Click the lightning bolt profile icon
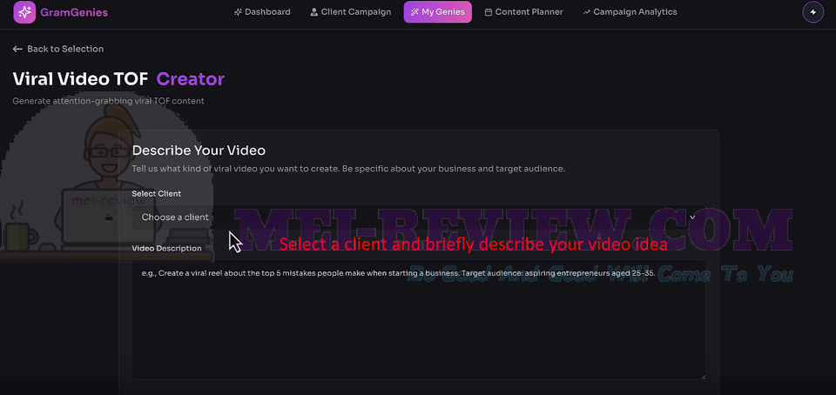Viewport: 836px width, 395px height. 813,12
